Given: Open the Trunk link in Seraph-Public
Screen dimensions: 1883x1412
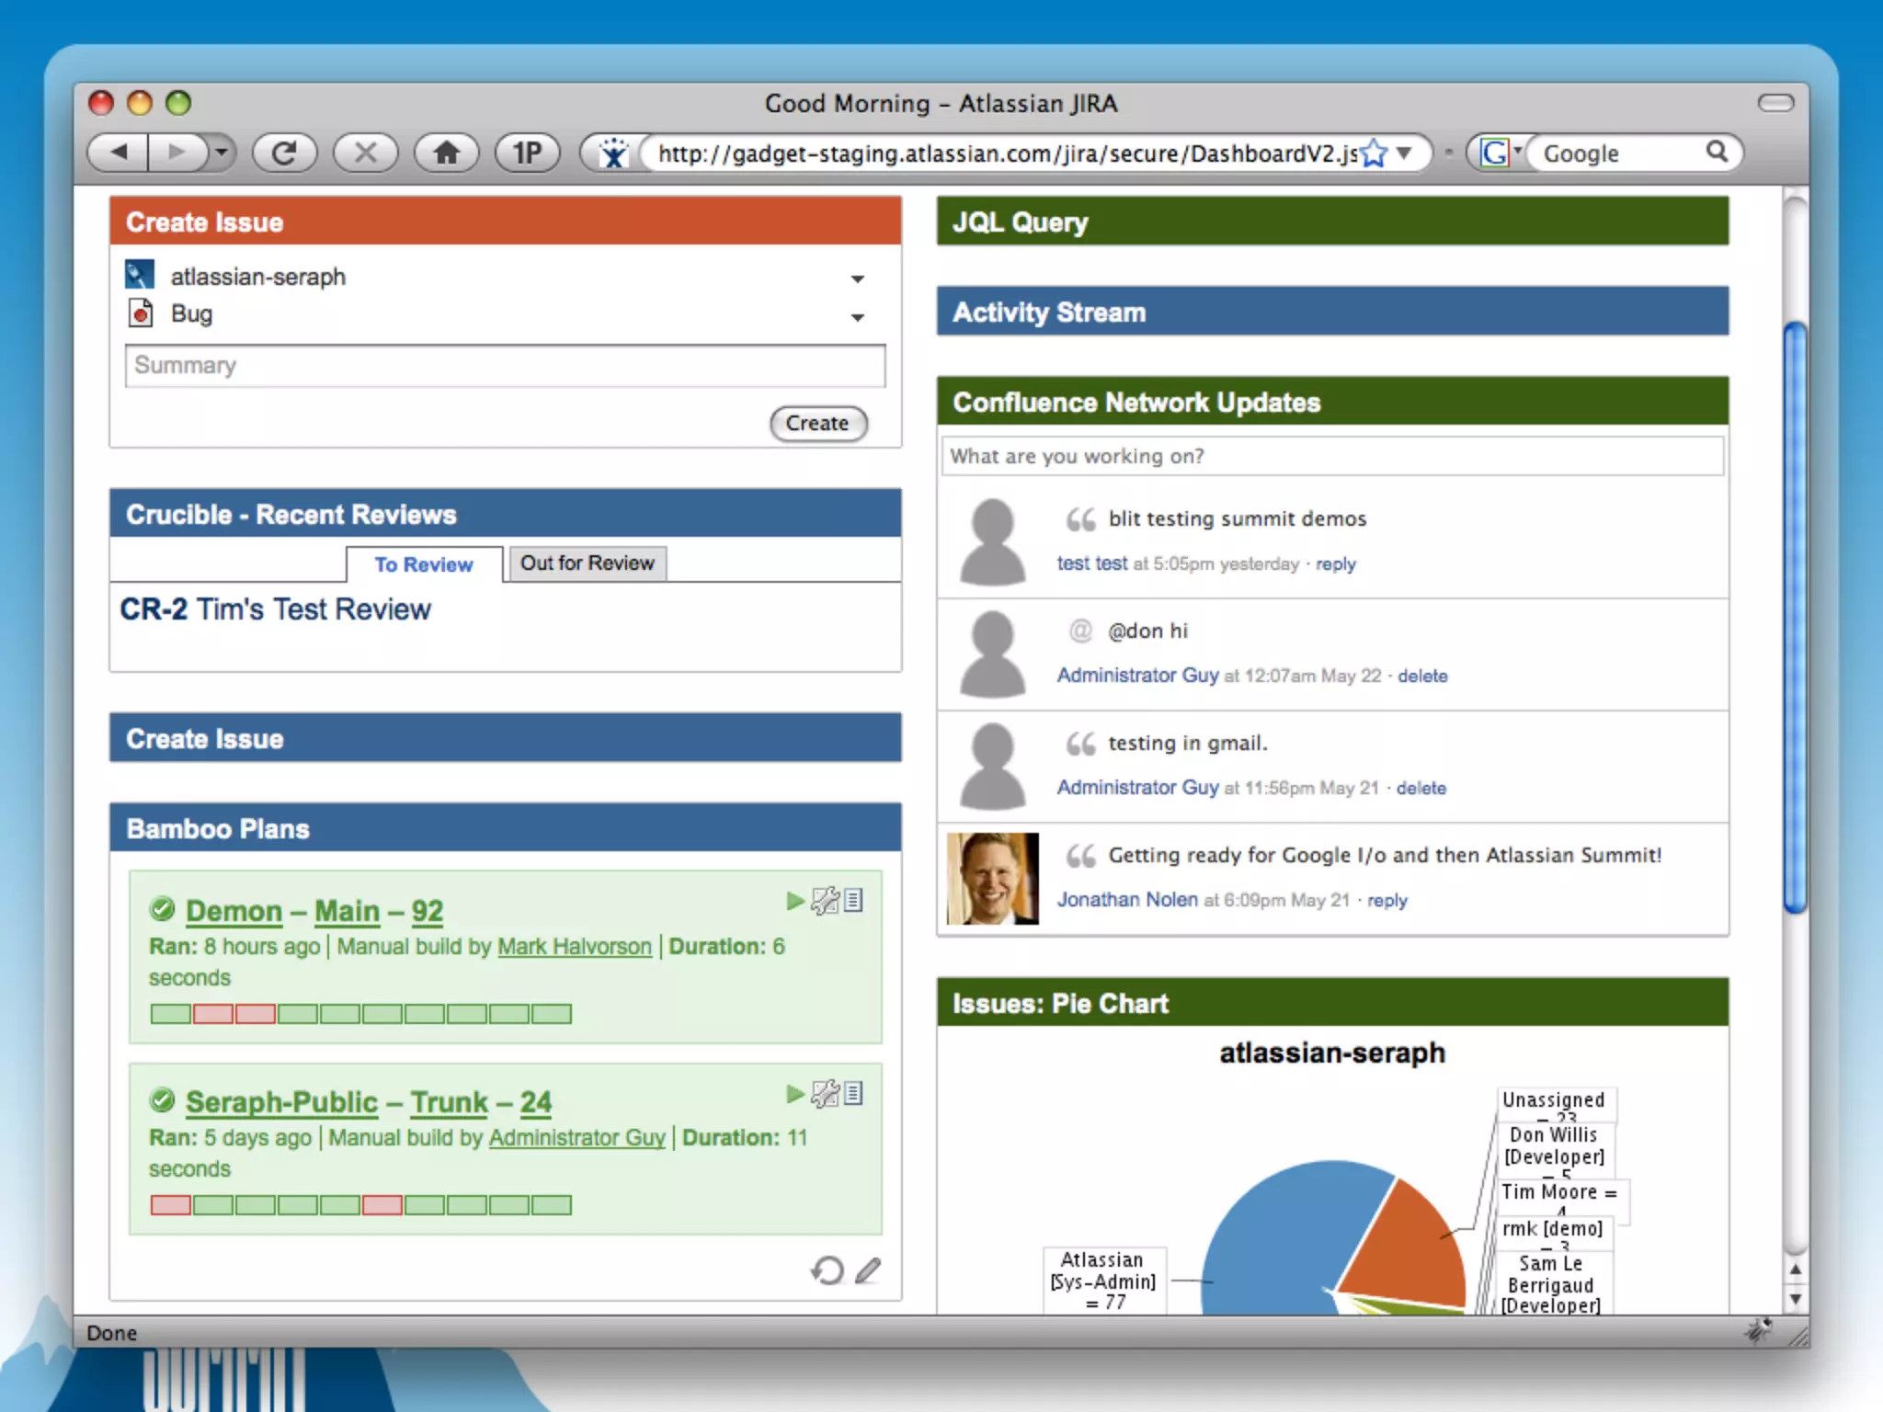Looking at the screenshot, I should pyautogui.click(x=449, y=1101).
